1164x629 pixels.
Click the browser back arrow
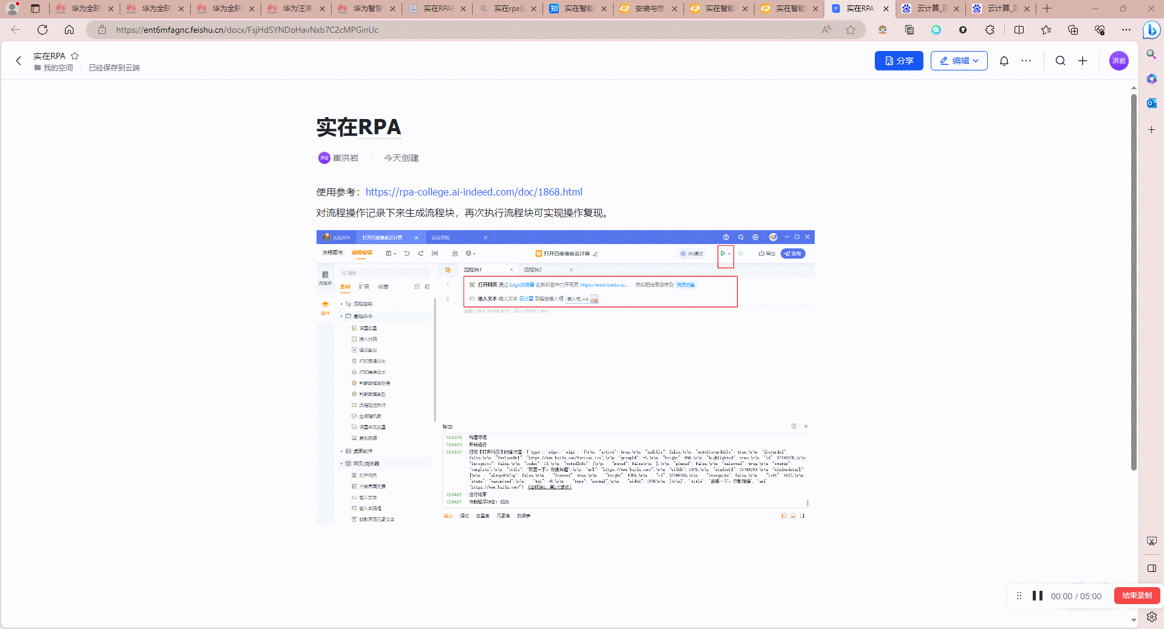tap(16, 30)
